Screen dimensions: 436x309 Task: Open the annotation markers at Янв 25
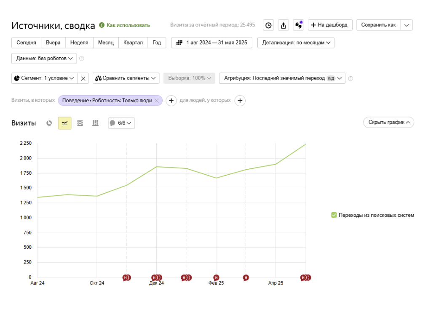[186, 277]
